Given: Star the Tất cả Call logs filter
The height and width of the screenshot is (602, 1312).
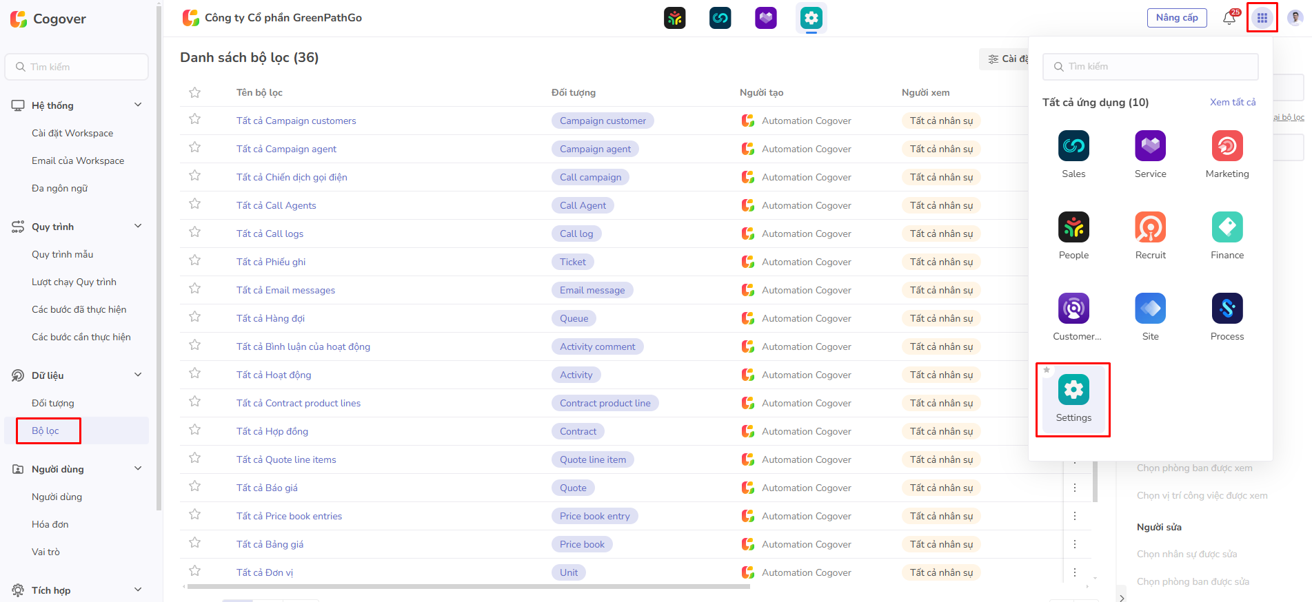Looking at the screenshot, I should pyautogui.click(x=195, y=232).
